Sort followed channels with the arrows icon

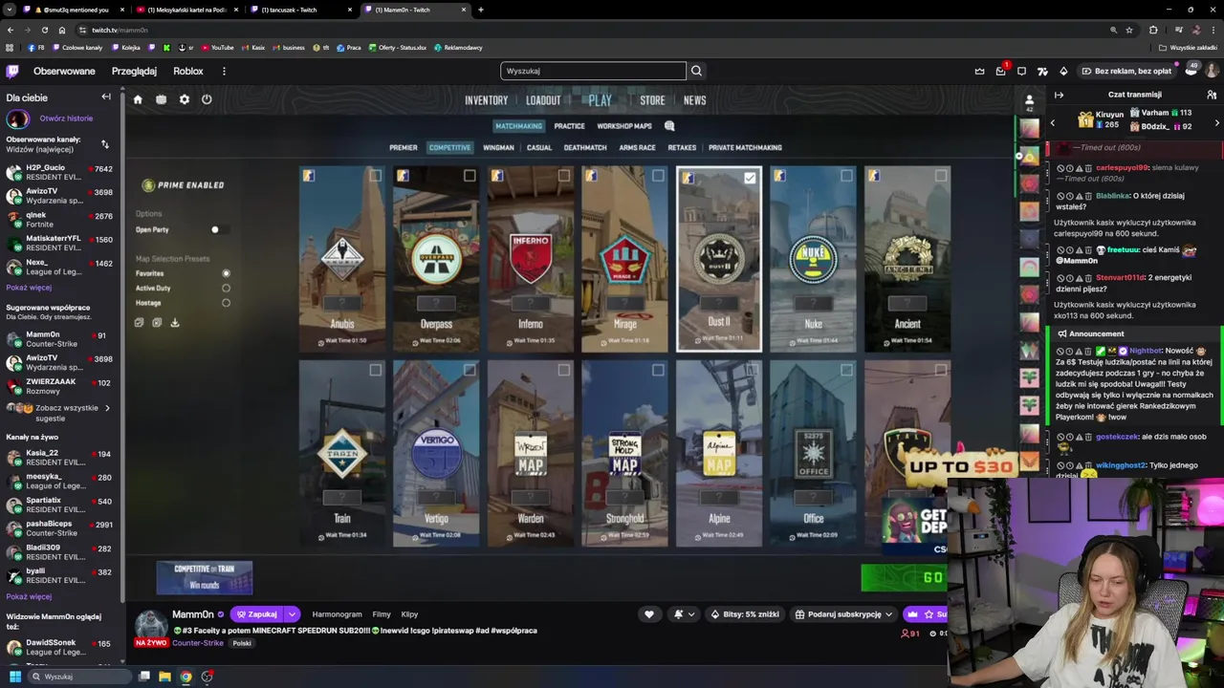(x=104, y=144)
